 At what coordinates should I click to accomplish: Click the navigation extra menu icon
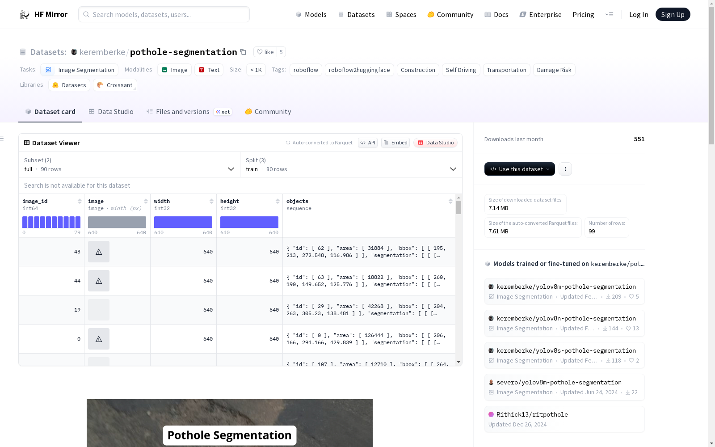(x=609, y=14)
